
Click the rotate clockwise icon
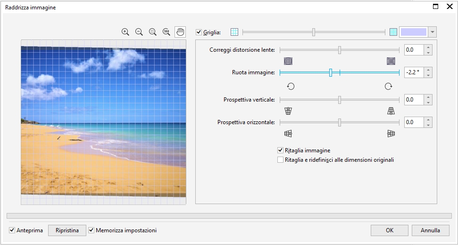[x=388, y=87]
